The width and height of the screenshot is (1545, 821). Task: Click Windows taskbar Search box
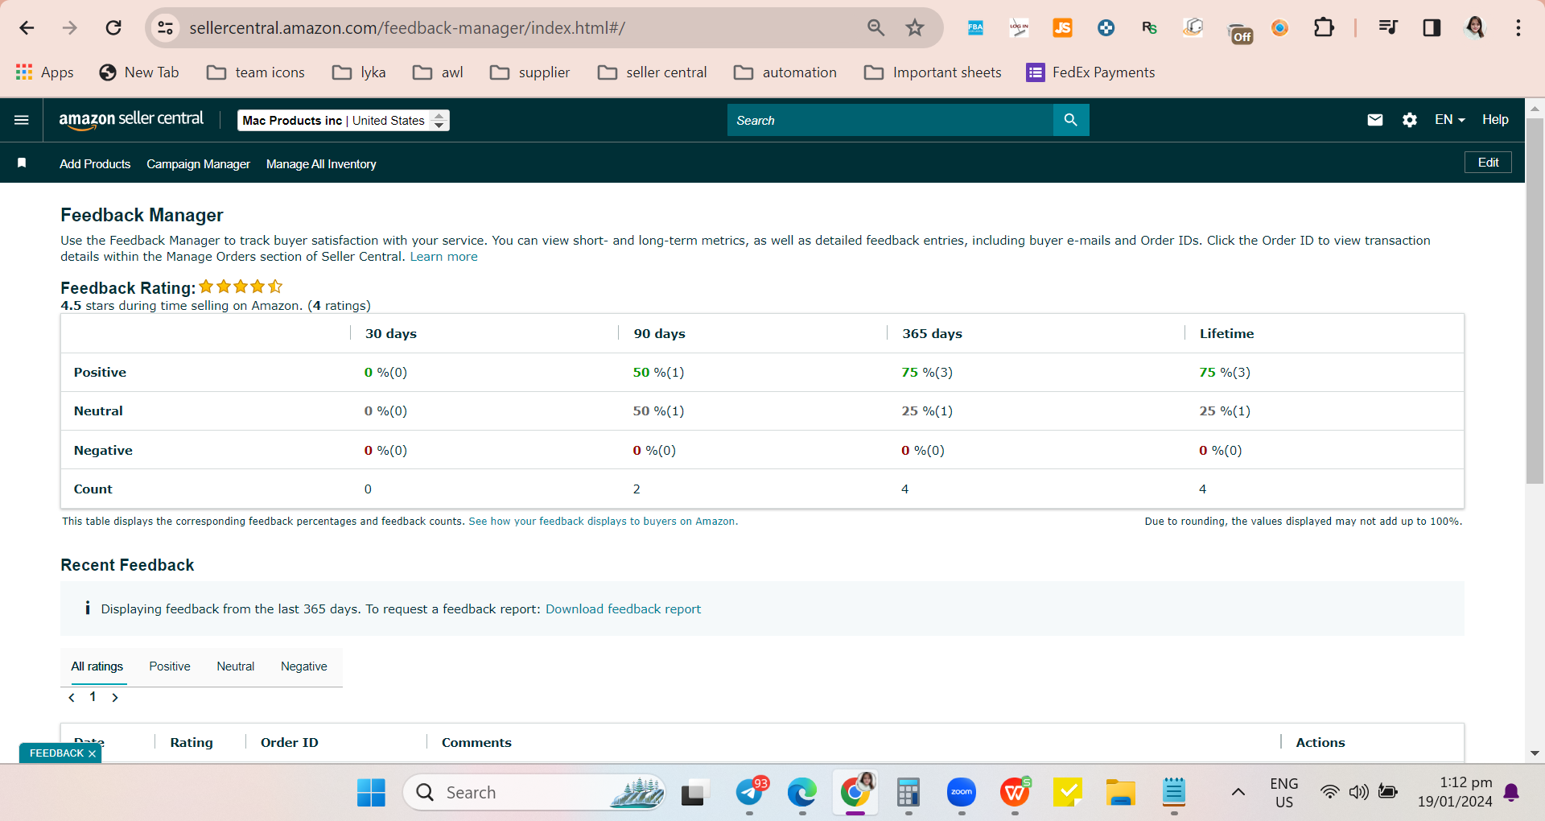(x=534, y=793)
